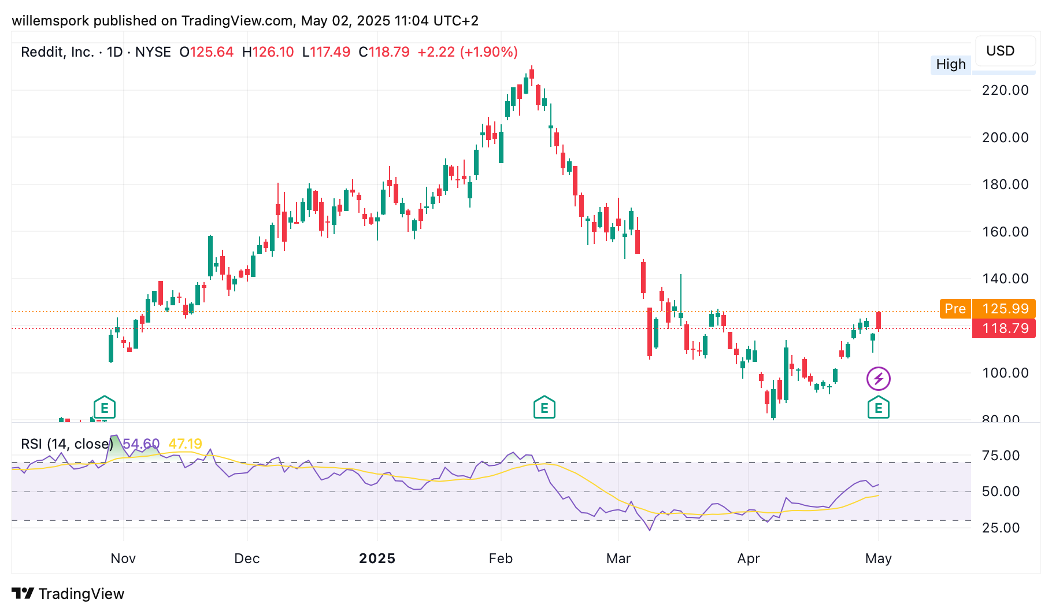Select the Apr marker on time axis
The width and height of the screenshot is (1052, 614).
pyautogui.click(x=749, y=558)
